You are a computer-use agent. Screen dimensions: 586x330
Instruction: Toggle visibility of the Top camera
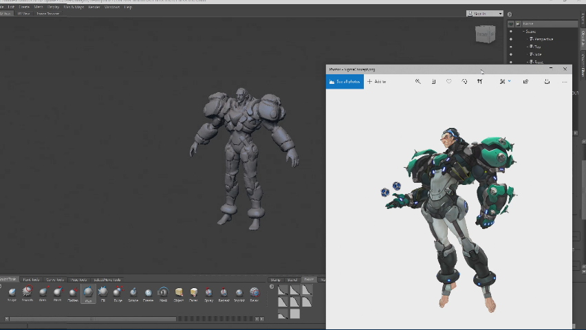(x=511, y=47)
